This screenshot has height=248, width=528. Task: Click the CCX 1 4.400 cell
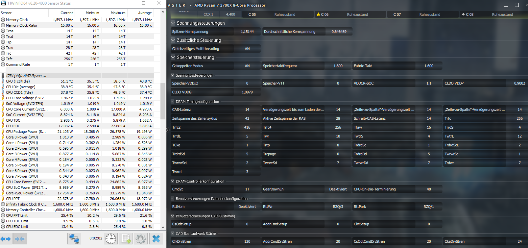pos(220,14)
